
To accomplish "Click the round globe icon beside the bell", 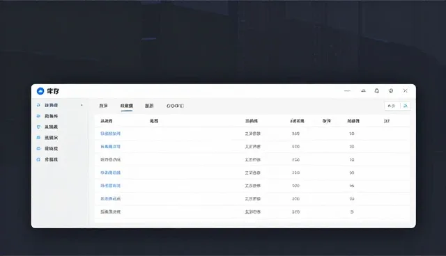I will [x=391, y=91].
